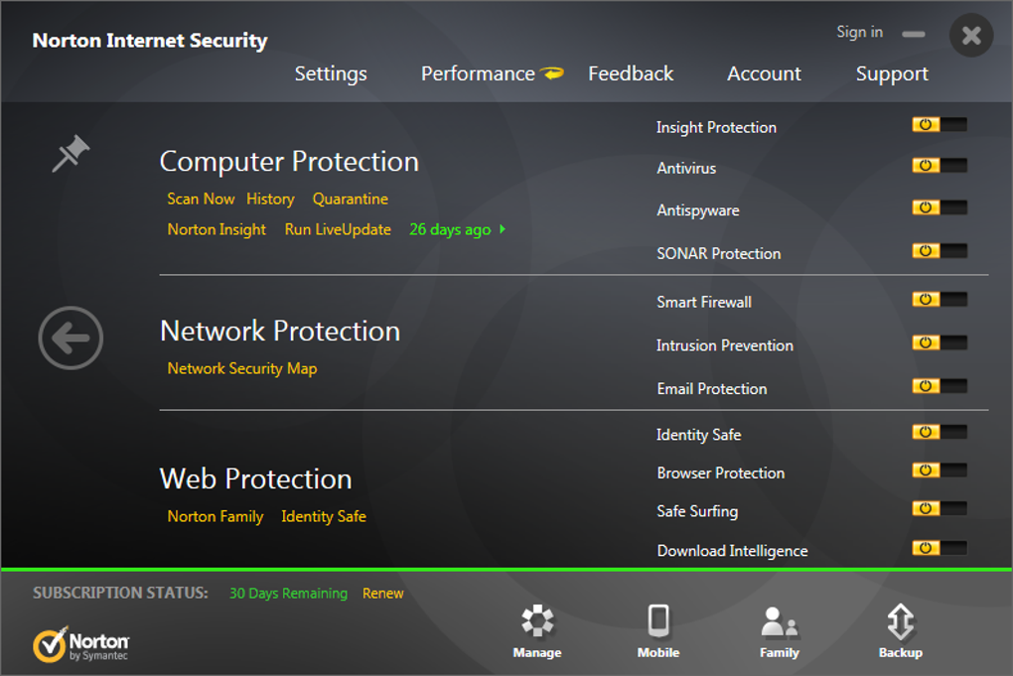Image resolution: width=1013 pixels, height=676 pixels.
Task: Click the Norton by Symantec logo
Action: pos(80,644)
